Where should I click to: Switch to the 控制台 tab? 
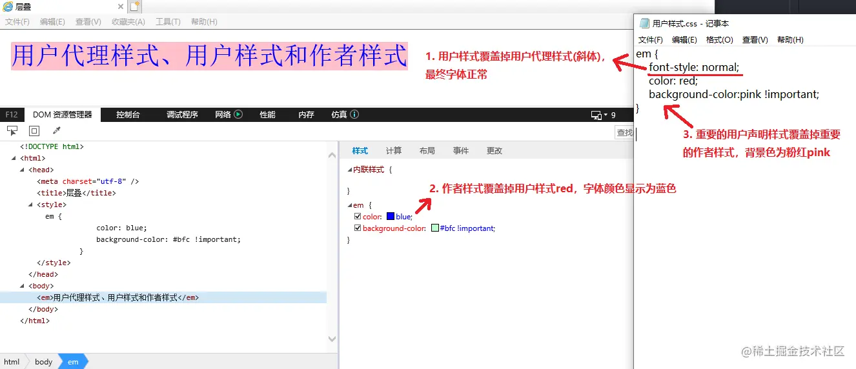pos(128,115)
